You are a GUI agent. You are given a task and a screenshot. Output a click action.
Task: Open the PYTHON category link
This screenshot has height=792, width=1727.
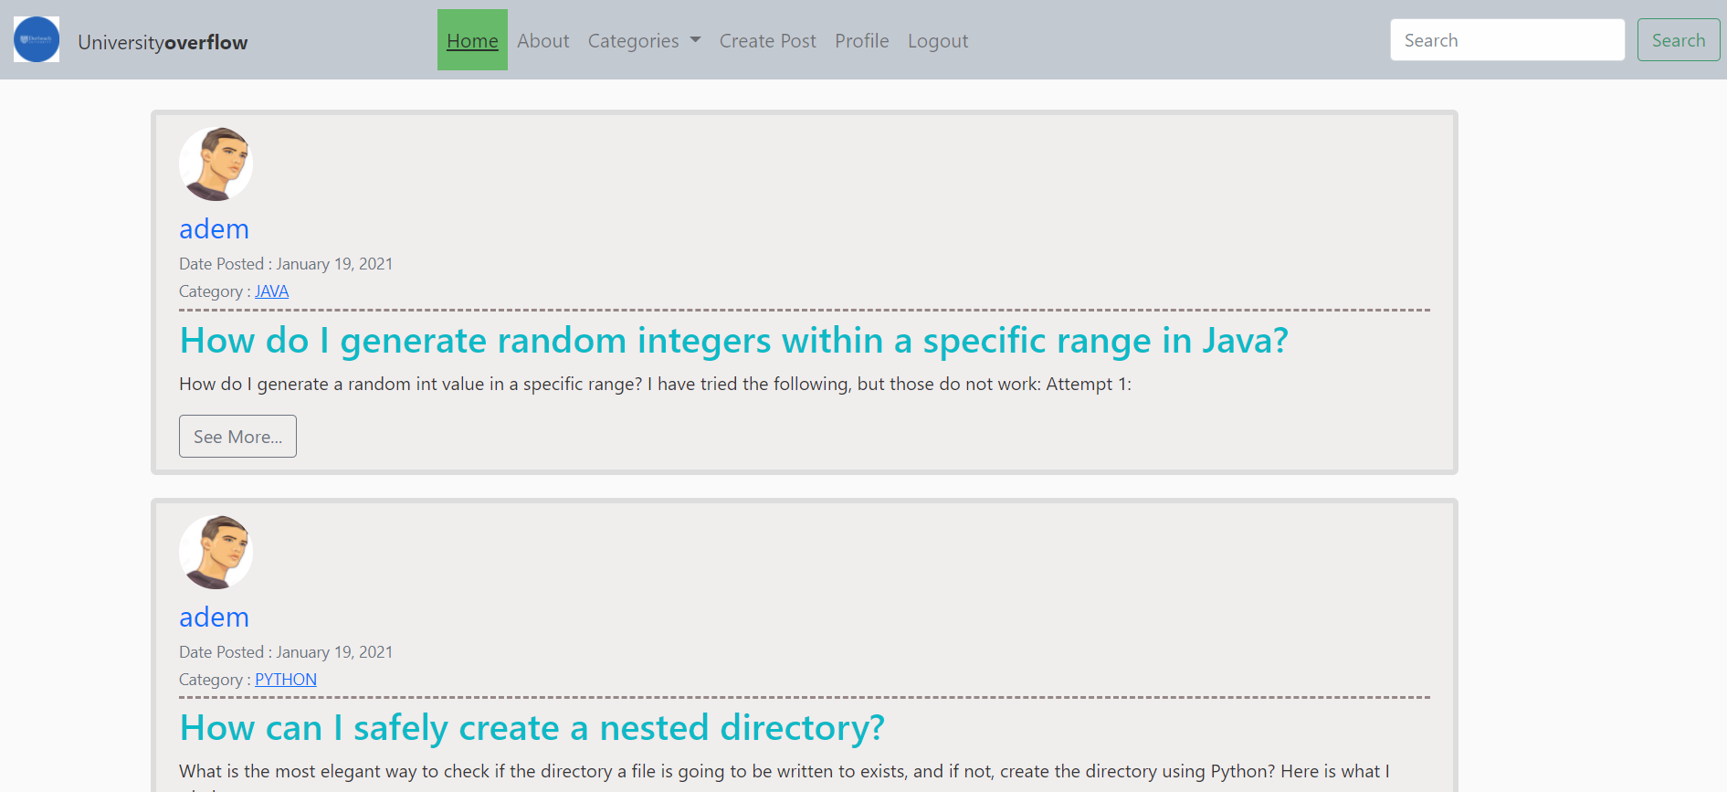point(286,680)
